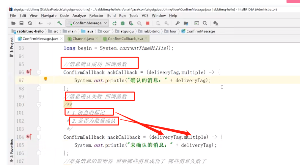This screenshot has height=165, width=300.
Task: Open the ConfirmMessage run configuration dropdown
Action: pyautogui.click(x=87, y=23)
